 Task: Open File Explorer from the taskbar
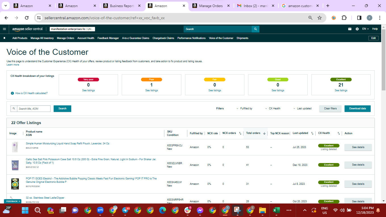click(x=263, y=210)
